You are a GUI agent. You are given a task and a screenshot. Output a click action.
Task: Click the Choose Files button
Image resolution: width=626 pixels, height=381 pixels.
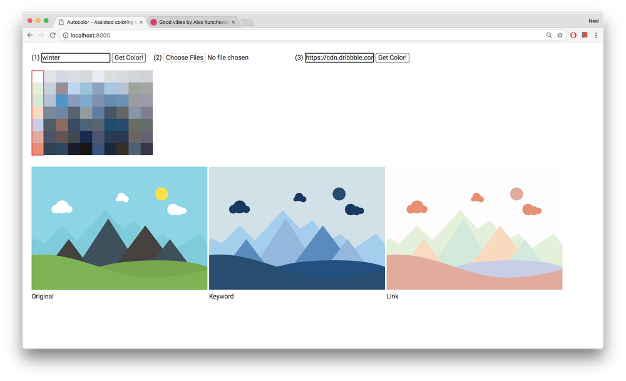click(185, 58)
